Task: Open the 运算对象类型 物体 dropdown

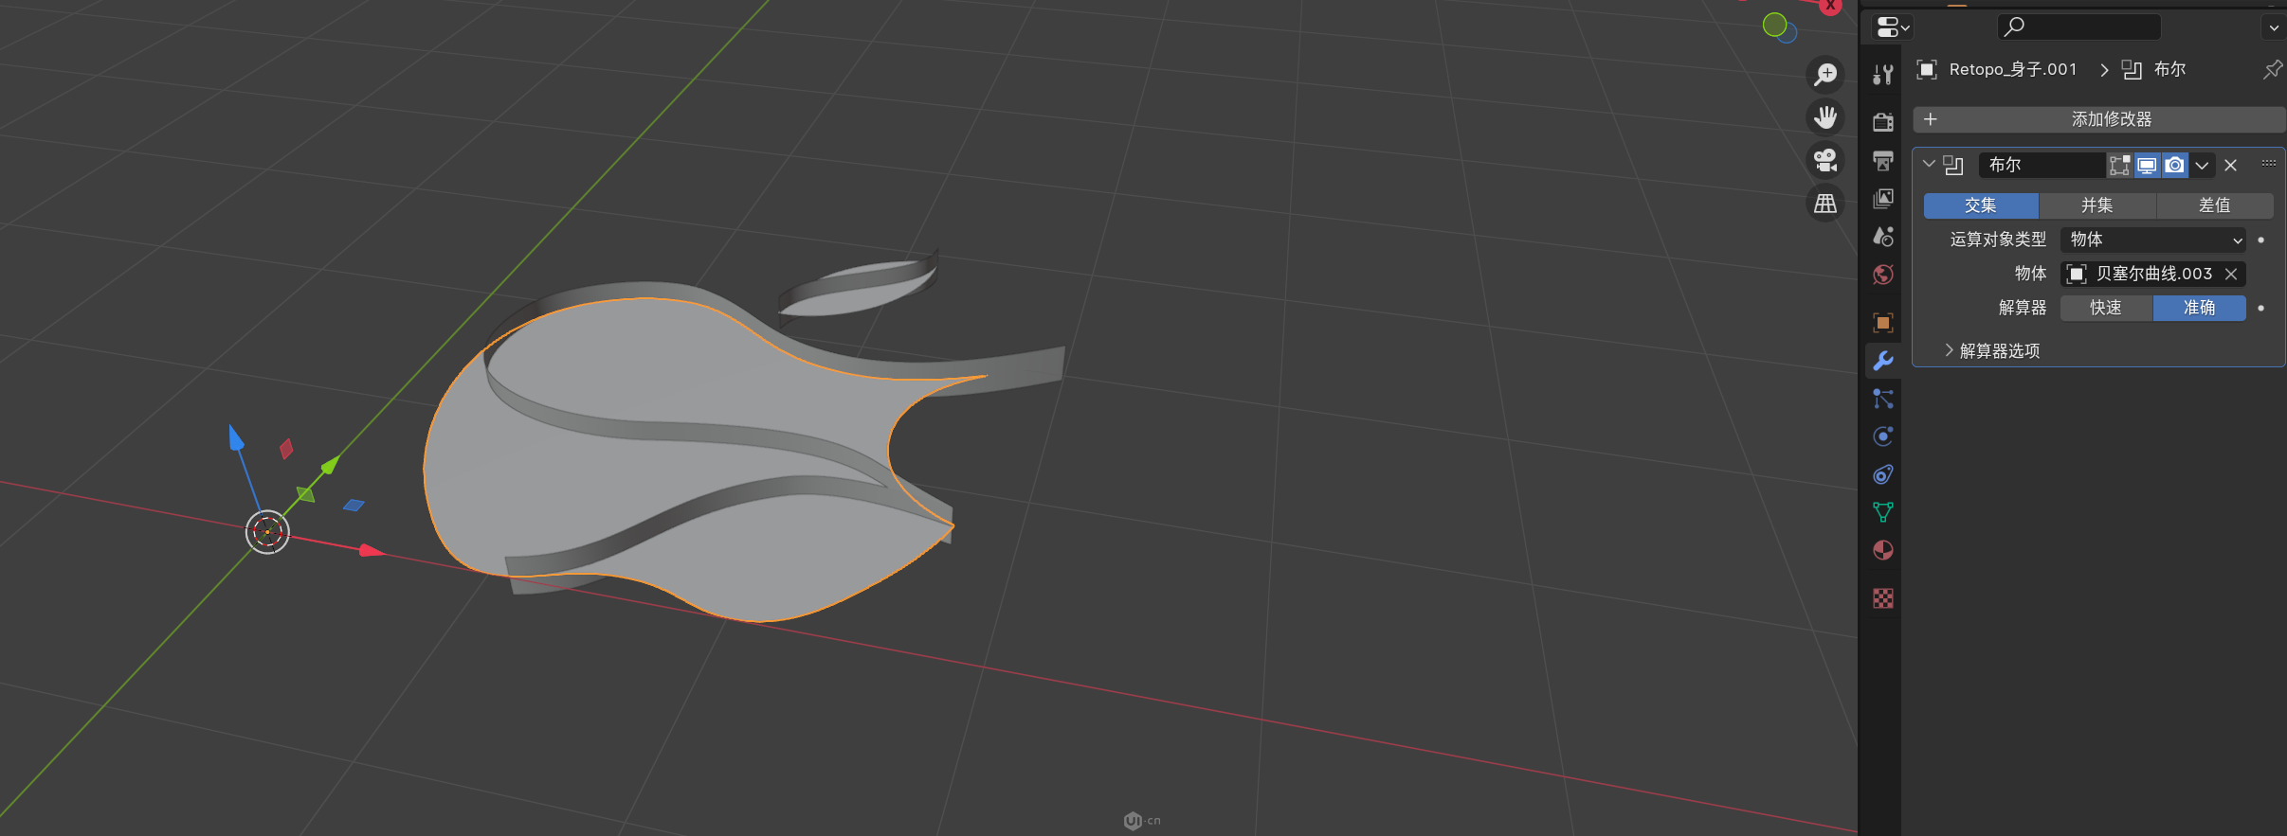Action: (2153, 240)
